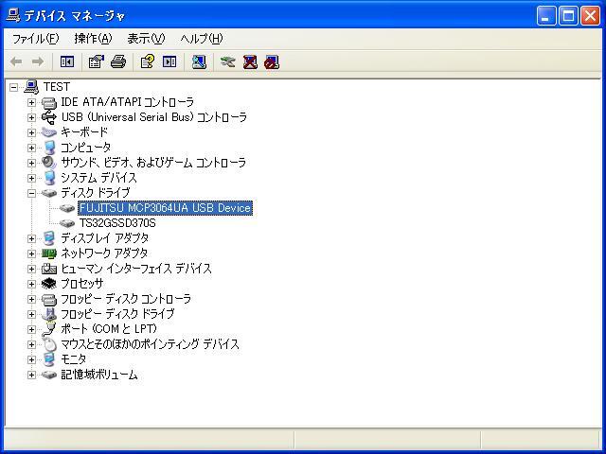
Task: Expand ヒューマン インターフェイス デバイス node
Action: [x=31, y=269]
